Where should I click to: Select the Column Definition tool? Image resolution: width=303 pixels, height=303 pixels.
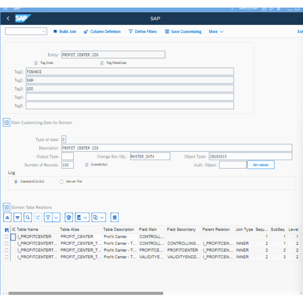tap(102, 32)
